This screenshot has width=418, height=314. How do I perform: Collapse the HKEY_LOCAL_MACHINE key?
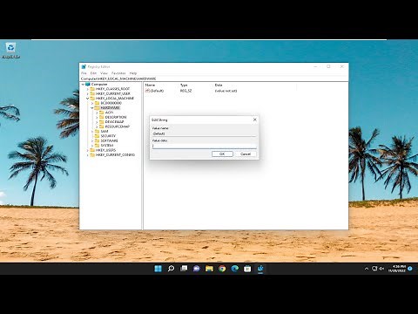pos(88,99)
